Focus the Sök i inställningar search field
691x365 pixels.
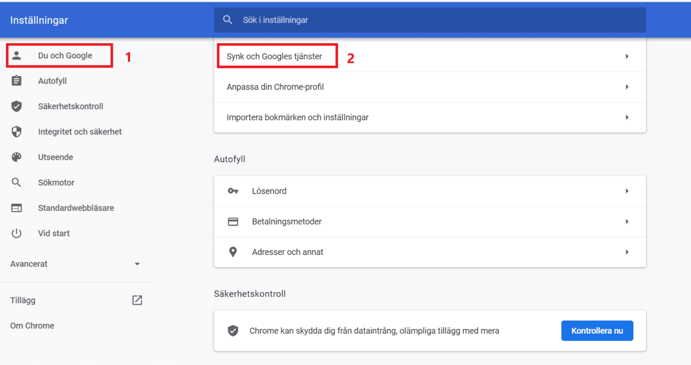pos(430,20)
